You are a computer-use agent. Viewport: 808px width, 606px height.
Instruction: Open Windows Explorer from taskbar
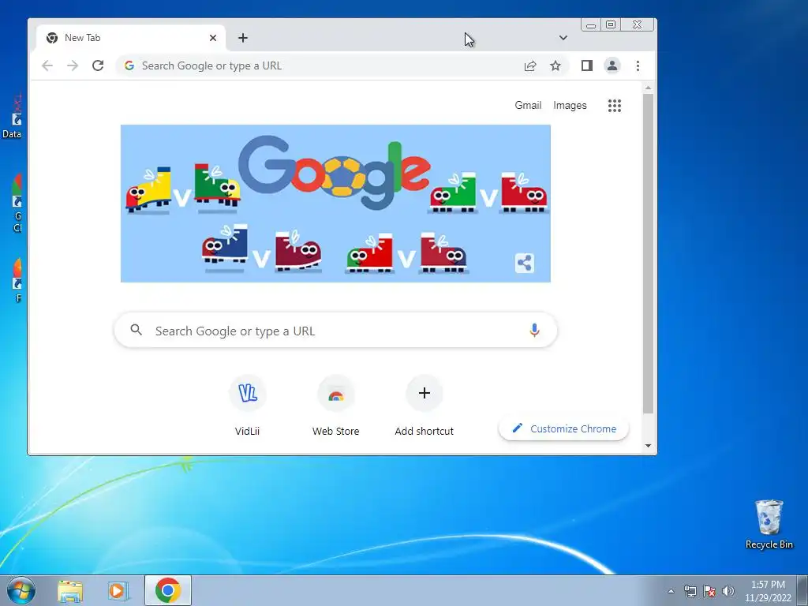click(x=70, y=591)
